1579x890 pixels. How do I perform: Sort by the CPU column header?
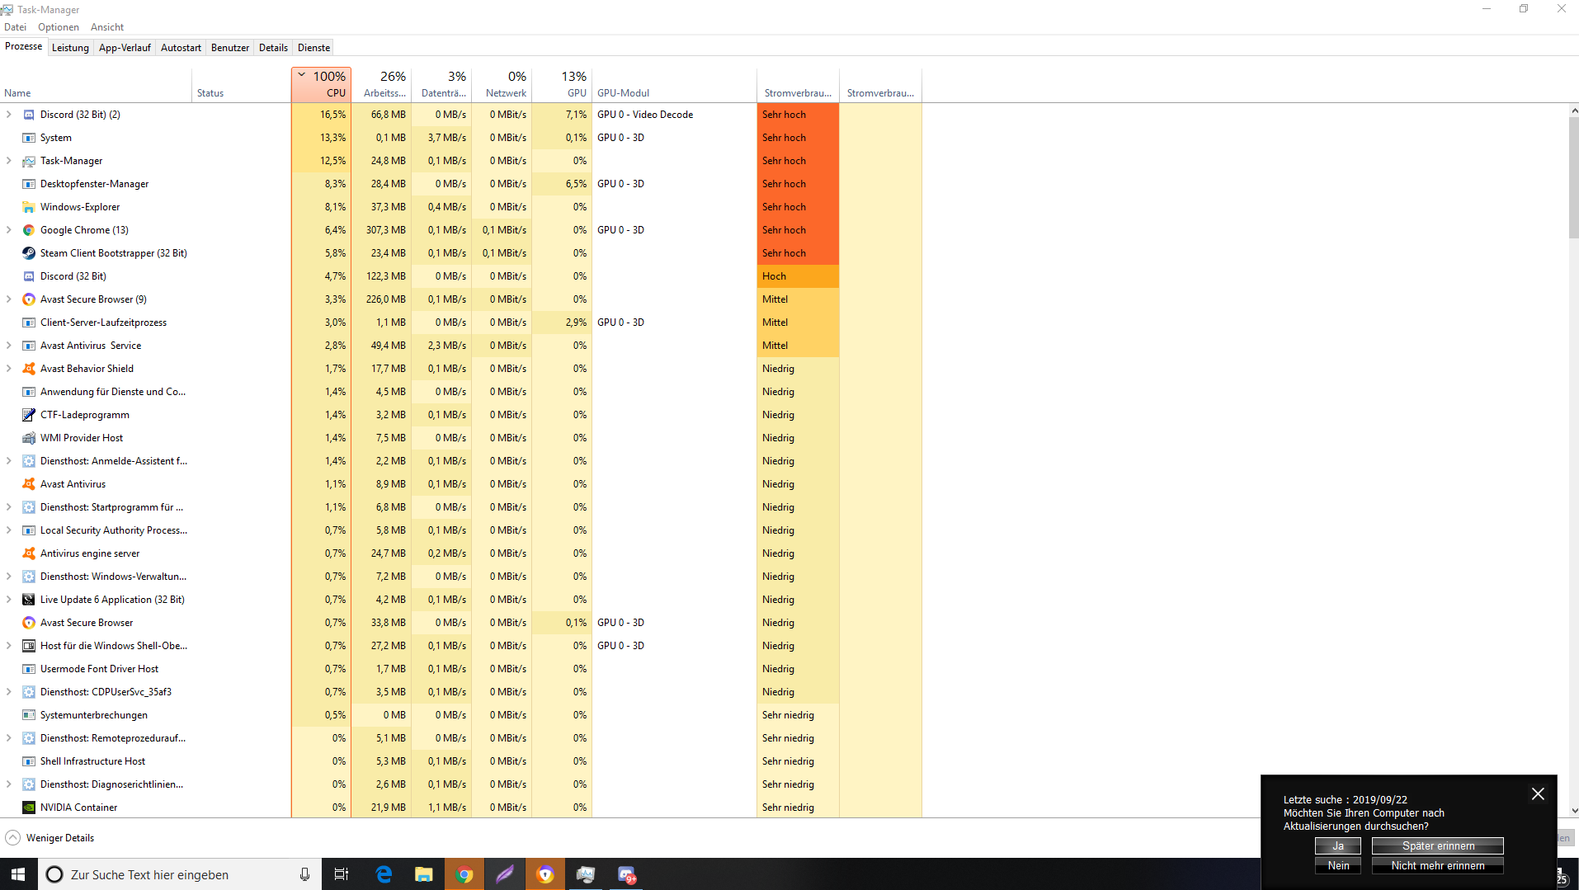click(x=322, y=84)
